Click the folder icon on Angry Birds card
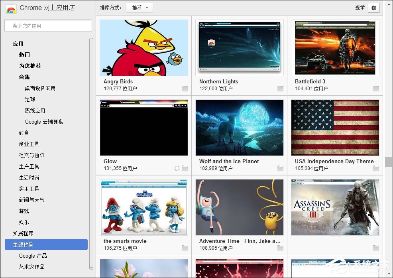 click(x=185, y=89)
